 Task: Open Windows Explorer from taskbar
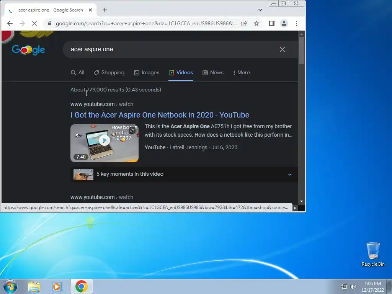[x=34, y=286]
